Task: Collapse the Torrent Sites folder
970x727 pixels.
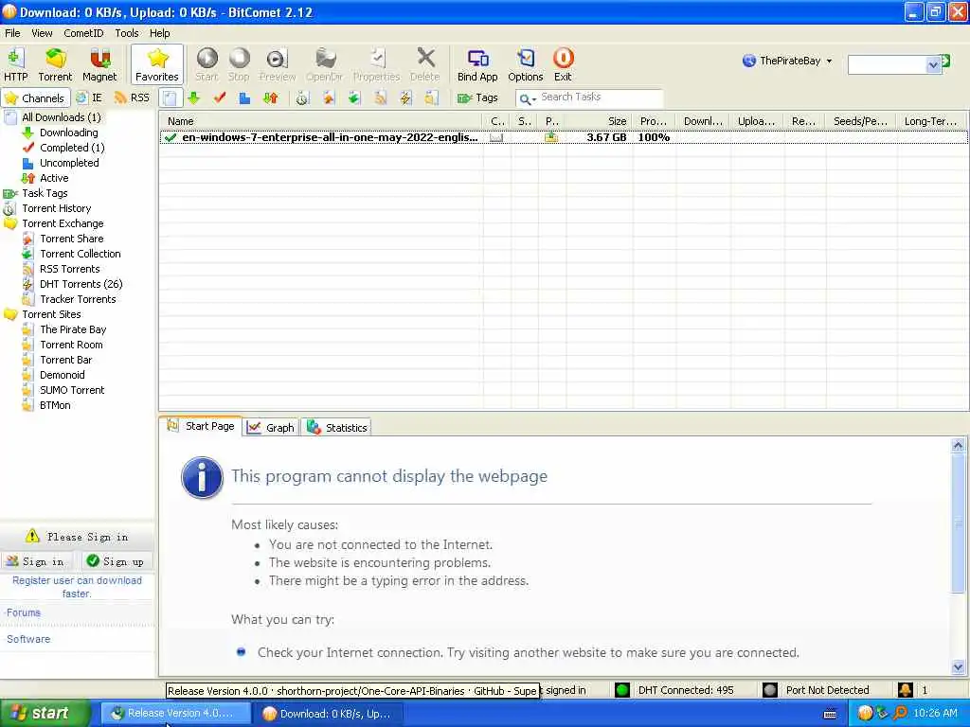Action: pos(9,314)
